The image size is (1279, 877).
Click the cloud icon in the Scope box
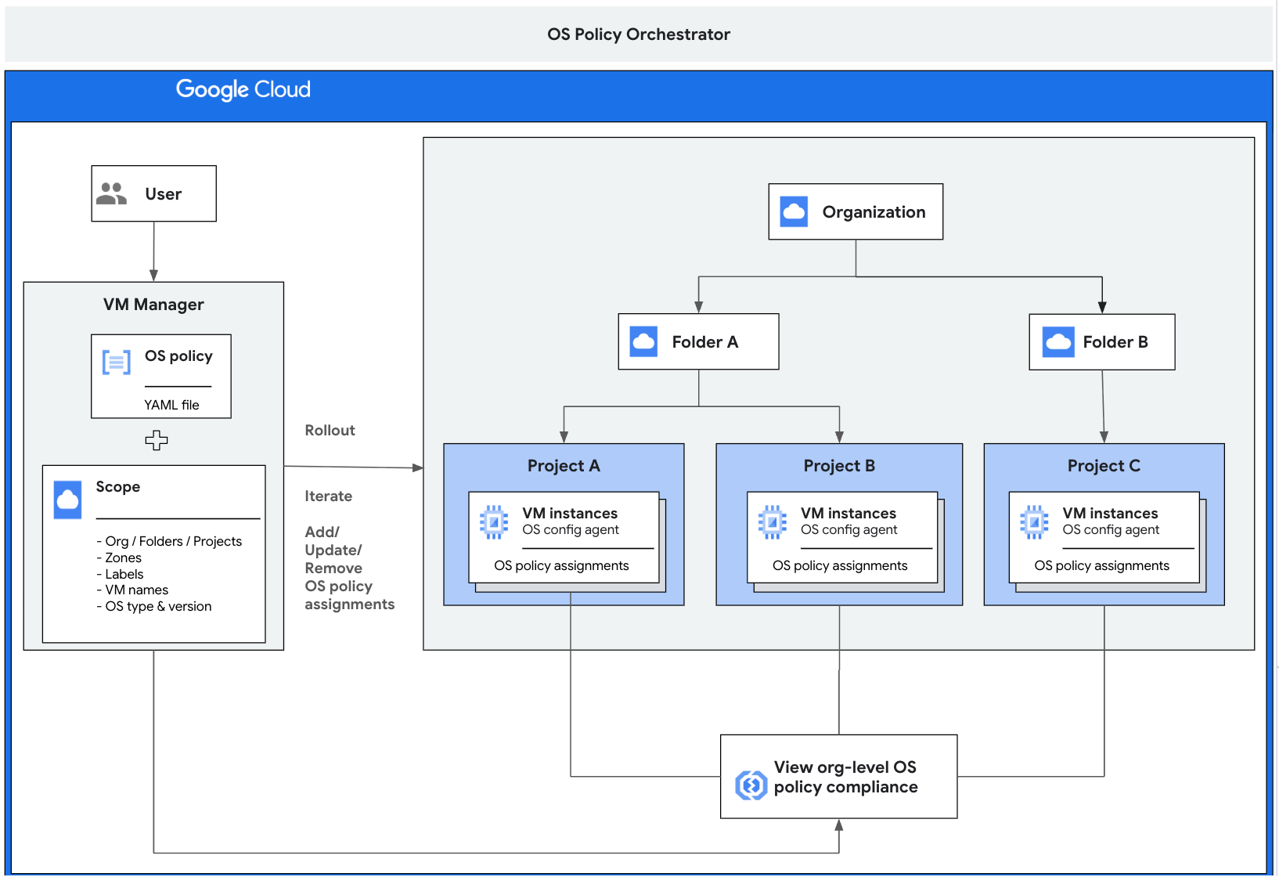click(x=68, y=499)
